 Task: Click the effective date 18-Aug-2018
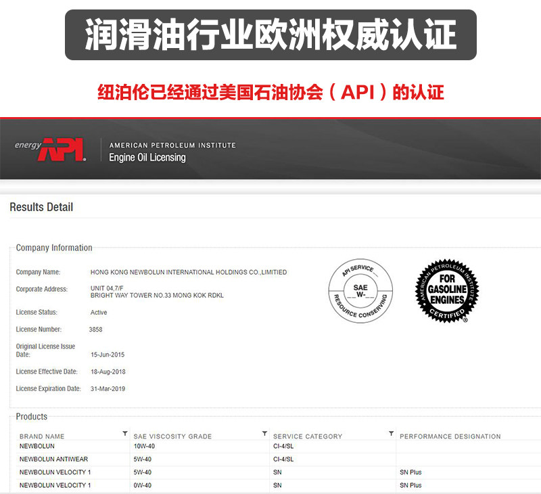[108, 372]
